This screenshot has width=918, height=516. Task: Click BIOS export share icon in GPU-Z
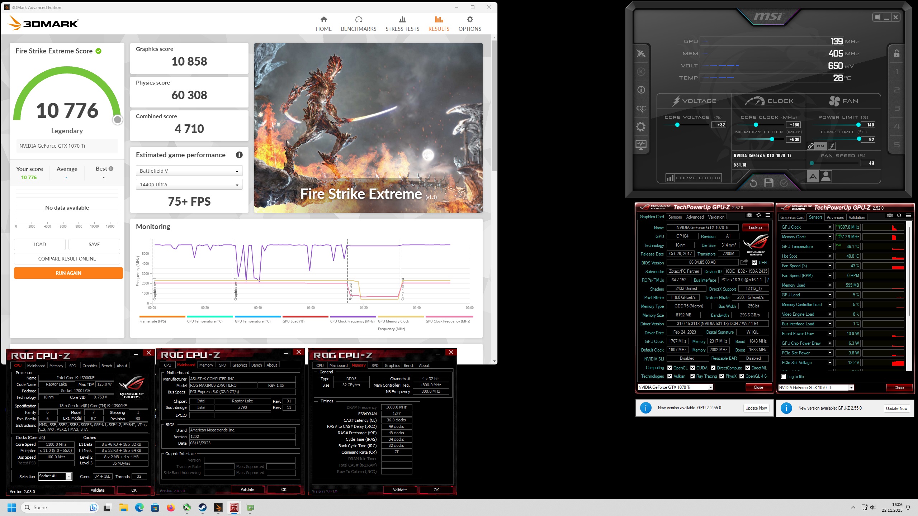744,262
